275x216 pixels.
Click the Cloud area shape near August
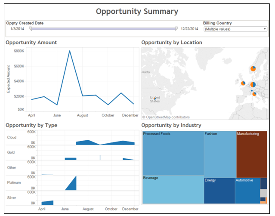click(x=87, y=143)
